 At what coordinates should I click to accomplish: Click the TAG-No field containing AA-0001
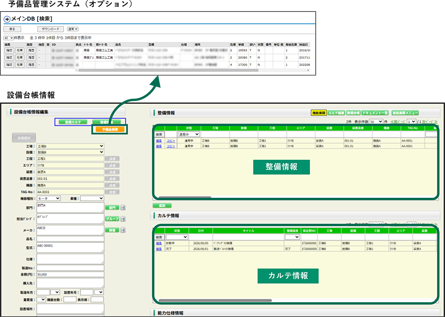70,192
